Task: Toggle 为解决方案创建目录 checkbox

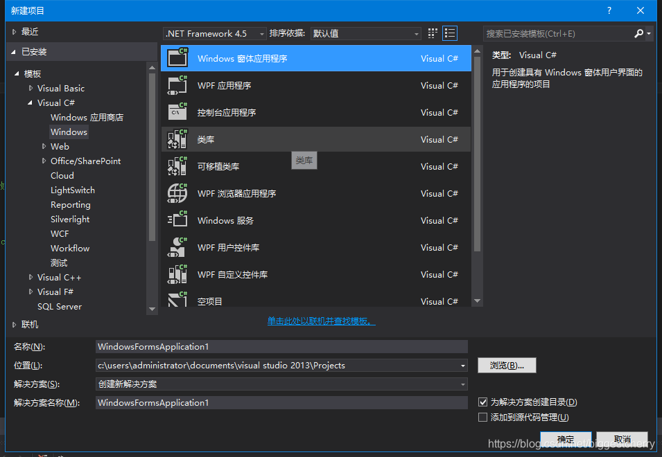Action: pyautogui.click(x=482, y=402)
